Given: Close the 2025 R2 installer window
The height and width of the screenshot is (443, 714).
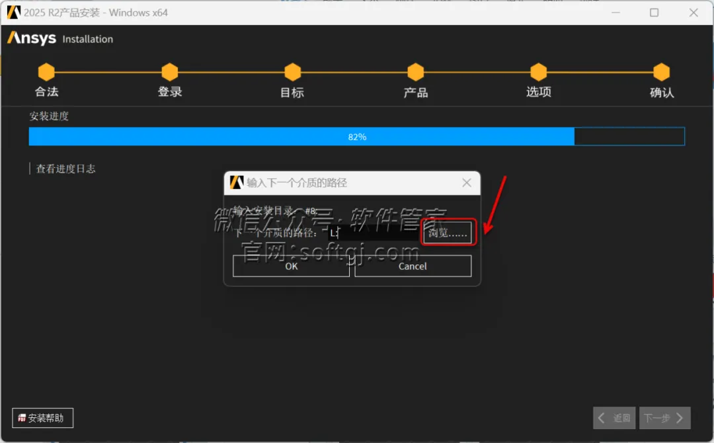Looking at the screenshot, I should point(694,13).
